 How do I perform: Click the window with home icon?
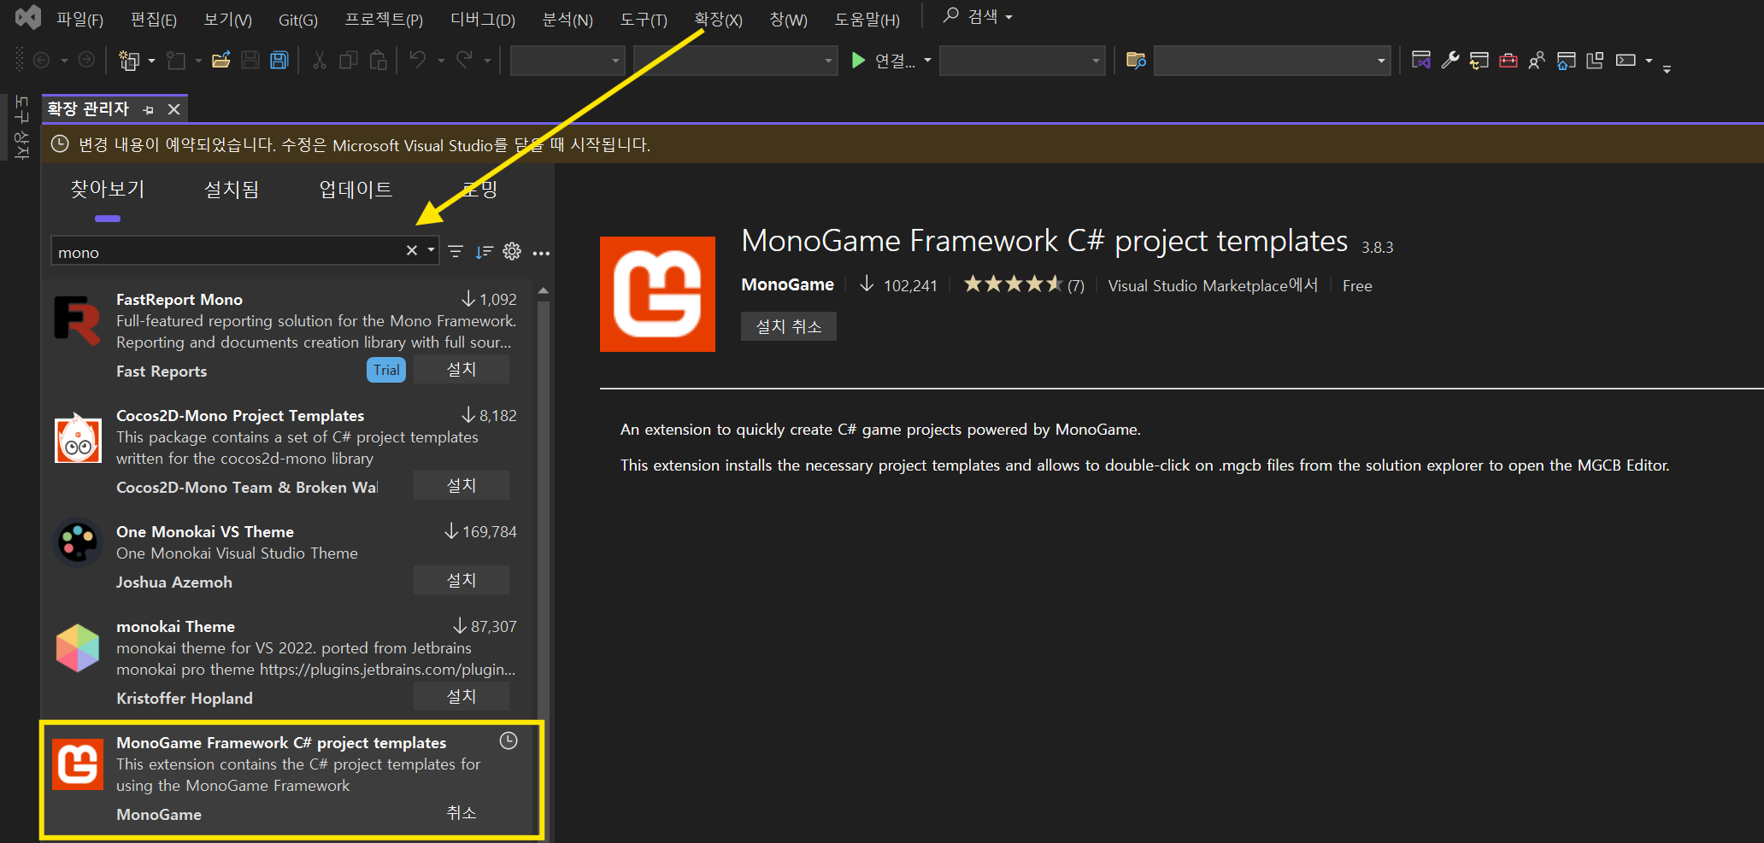pyautogui.click(x=1566, y=60)
